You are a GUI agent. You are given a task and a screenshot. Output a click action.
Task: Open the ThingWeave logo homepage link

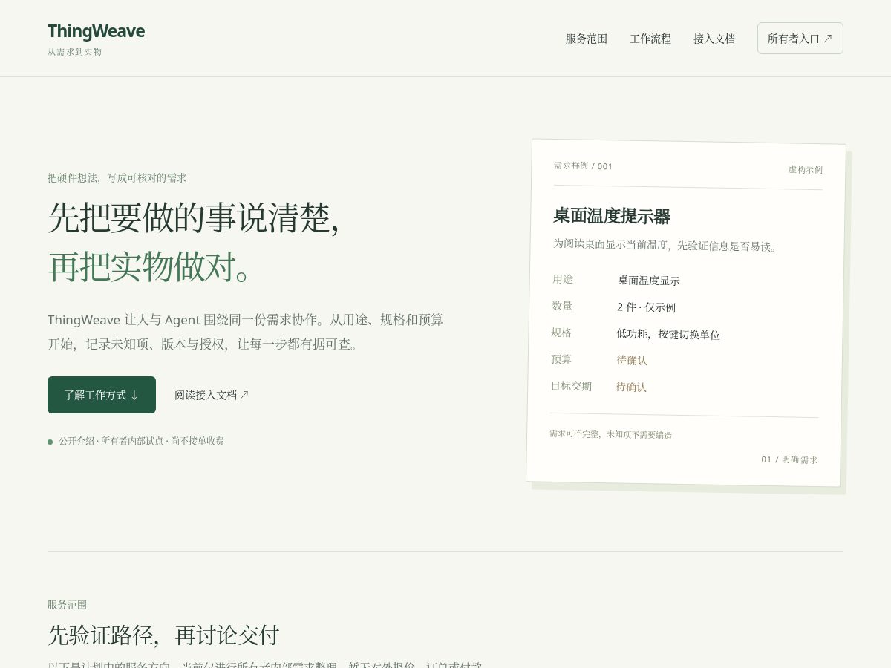pyautogui.click(x=96, y=31)
